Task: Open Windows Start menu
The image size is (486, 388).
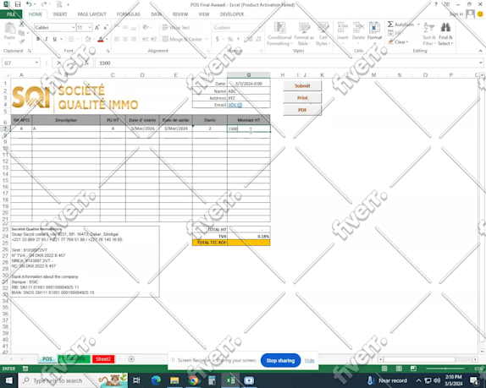Action: coord(9,380)
